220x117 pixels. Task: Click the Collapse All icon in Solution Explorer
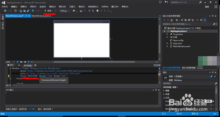click(189, 20)
